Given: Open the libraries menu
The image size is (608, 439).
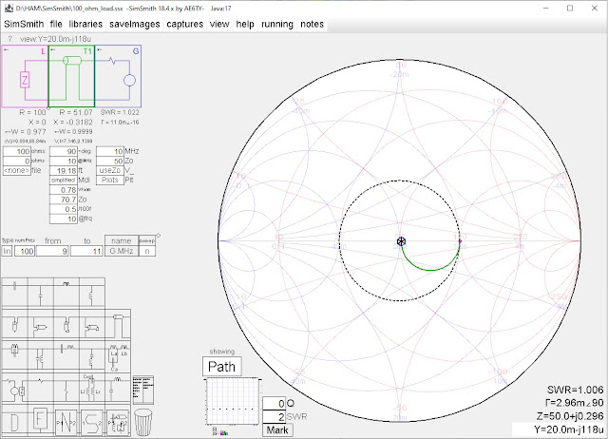Looking at the screenshot, I should [x=85, y=24].
